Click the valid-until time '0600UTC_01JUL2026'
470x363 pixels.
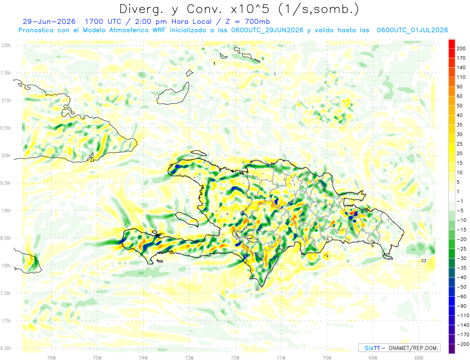[412, 30]
